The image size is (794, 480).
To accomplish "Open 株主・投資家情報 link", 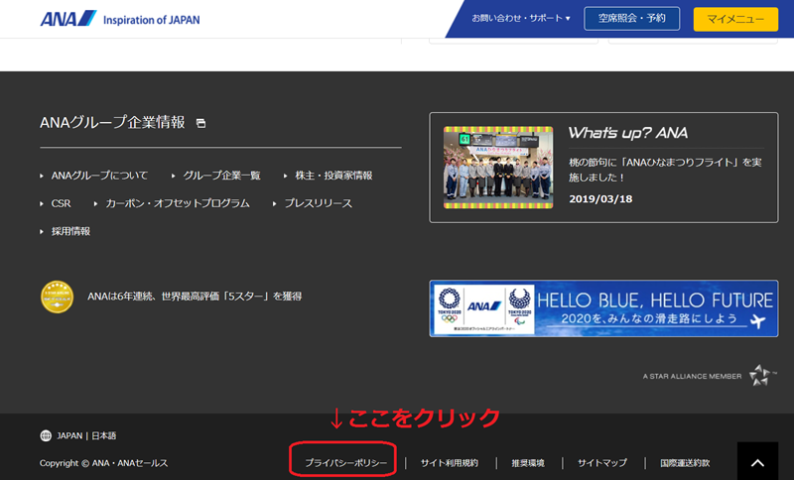I will coord(333,176).
